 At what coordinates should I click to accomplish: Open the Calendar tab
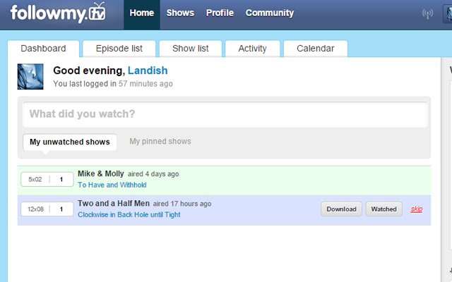pos(316,49)
